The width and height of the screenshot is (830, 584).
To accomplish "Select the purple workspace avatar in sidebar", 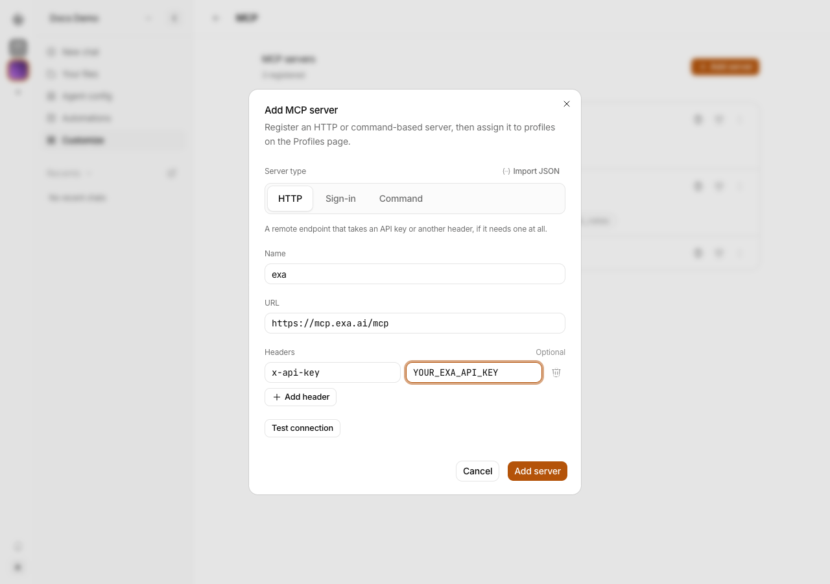I will point(18,70).
